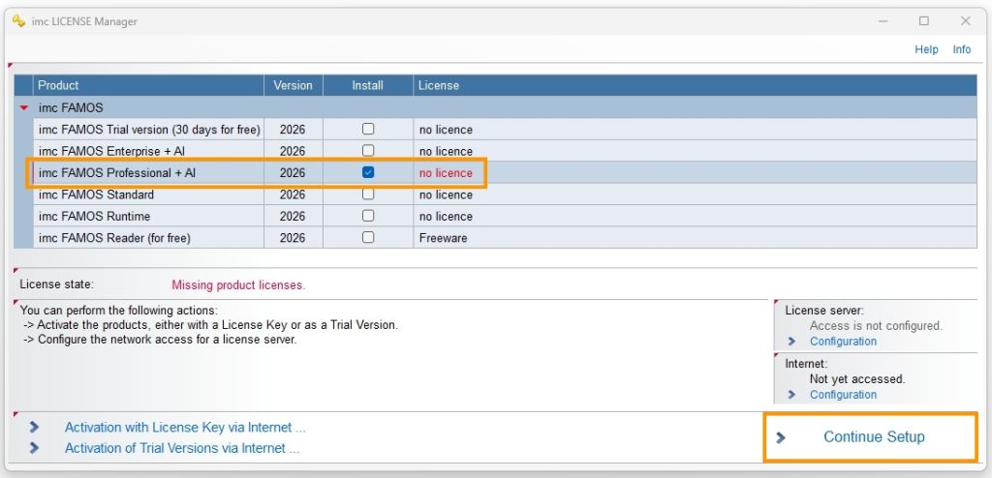992x478 pixels.
Task: Enable install for imc FAMOS Reader (for free)
Action: click(x=368, y=238)
